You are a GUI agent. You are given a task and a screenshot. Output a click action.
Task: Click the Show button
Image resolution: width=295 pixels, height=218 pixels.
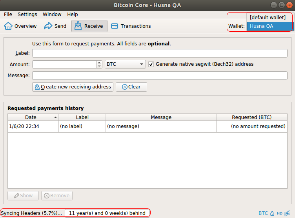click(23, 196)
